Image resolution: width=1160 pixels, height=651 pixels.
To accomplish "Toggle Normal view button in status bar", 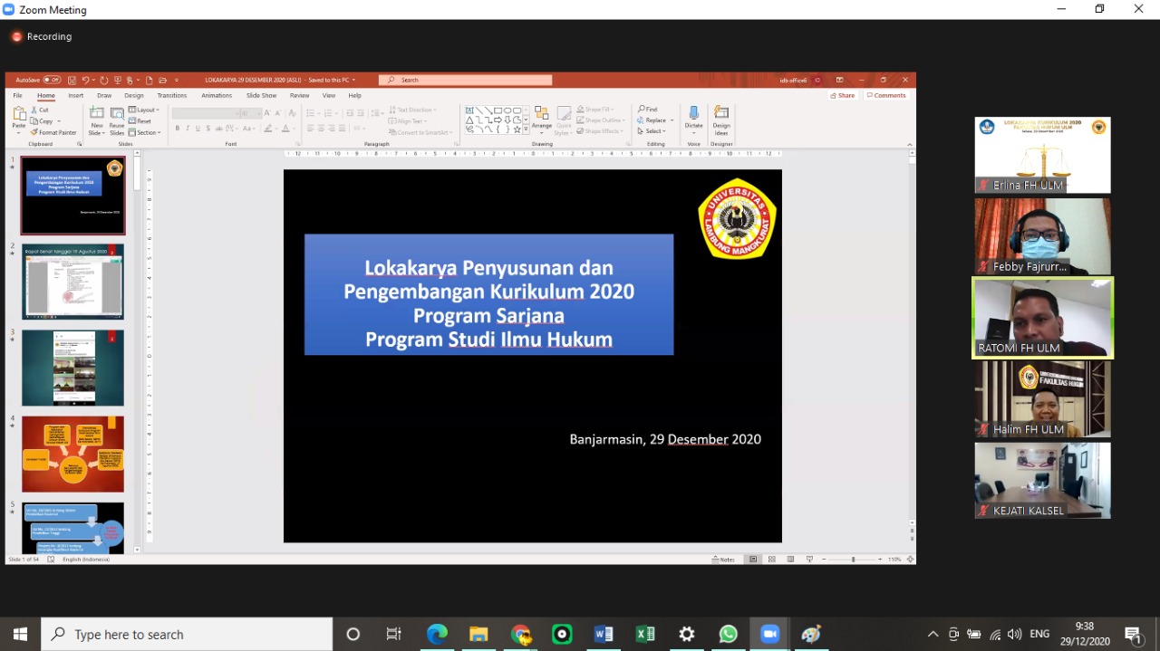I will point(753,560).
